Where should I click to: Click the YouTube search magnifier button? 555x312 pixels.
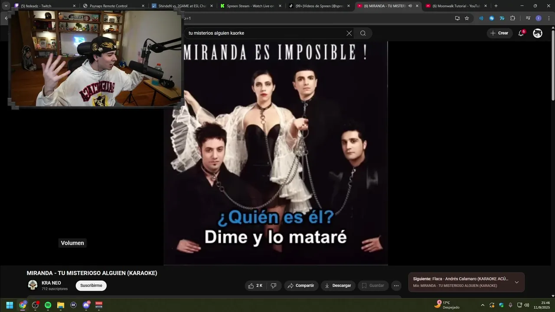(x=363, y=33)
